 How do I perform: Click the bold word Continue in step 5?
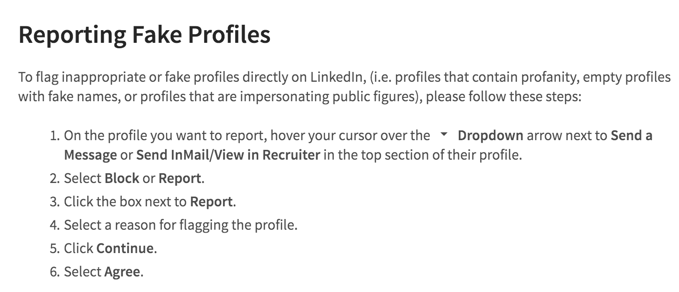tap(125, 249)
